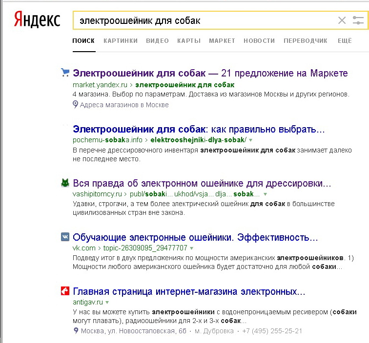The height and width of the screenshot is (343, 369).
Task: Open the Переводчик tab
Action: (x=306, y=41)
